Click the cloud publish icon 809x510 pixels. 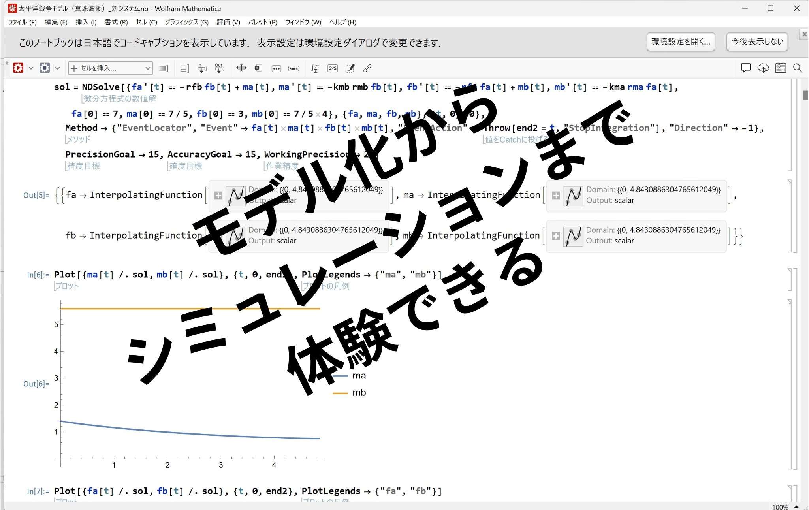pos(763,68)
